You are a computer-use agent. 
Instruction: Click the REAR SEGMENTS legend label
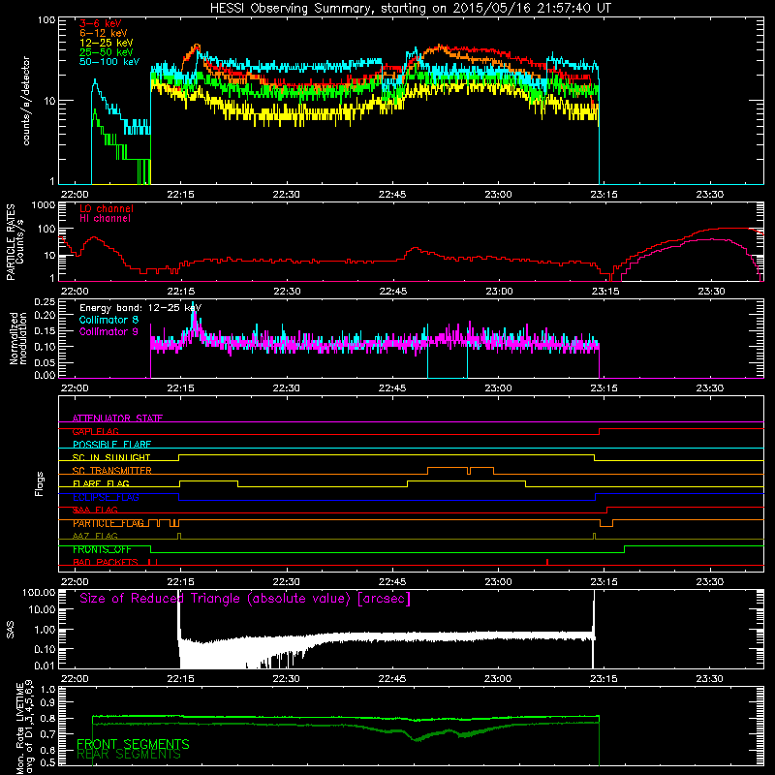pos(129,755)
